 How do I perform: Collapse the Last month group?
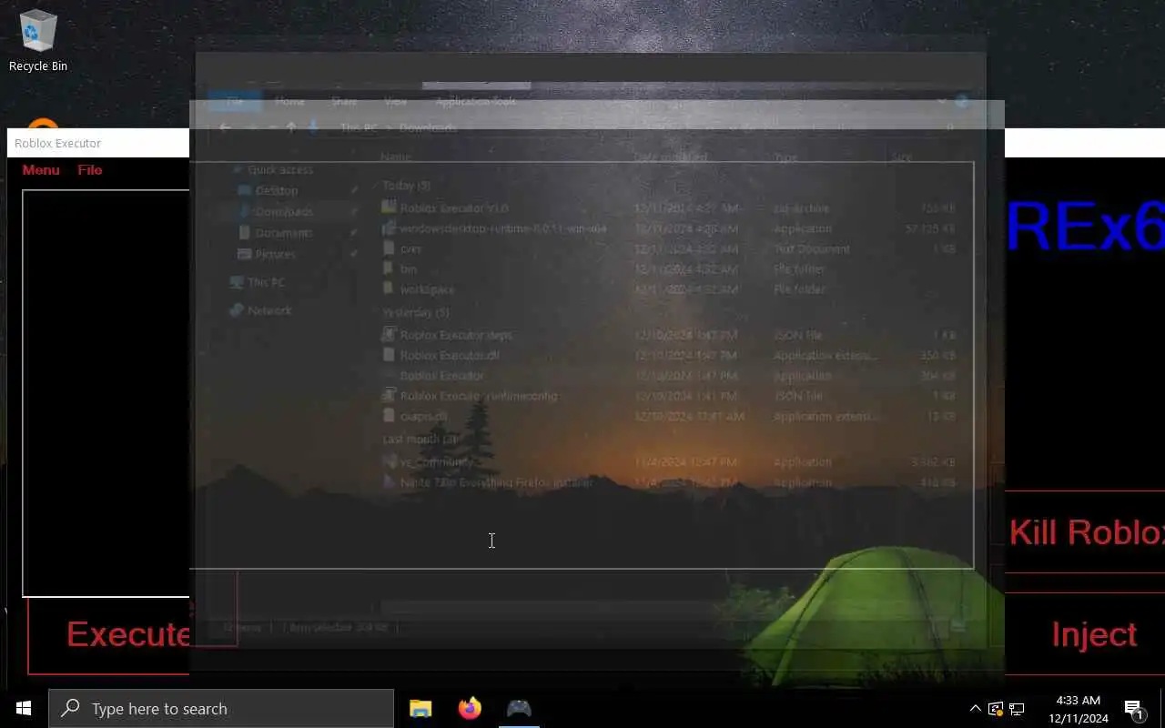(x=421, y=439)
